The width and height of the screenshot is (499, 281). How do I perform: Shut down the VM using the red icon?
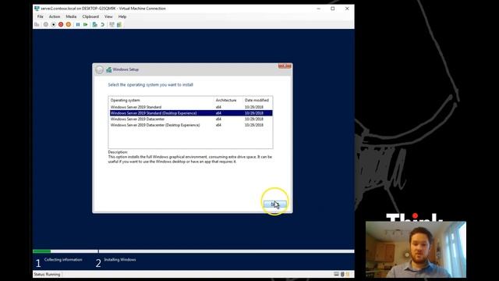pos(61,24)
